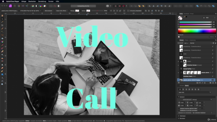The height and width of the screenshot is (122, 217).
Task: Click the rainbow color spectrum bar
Action: point(197,31)
